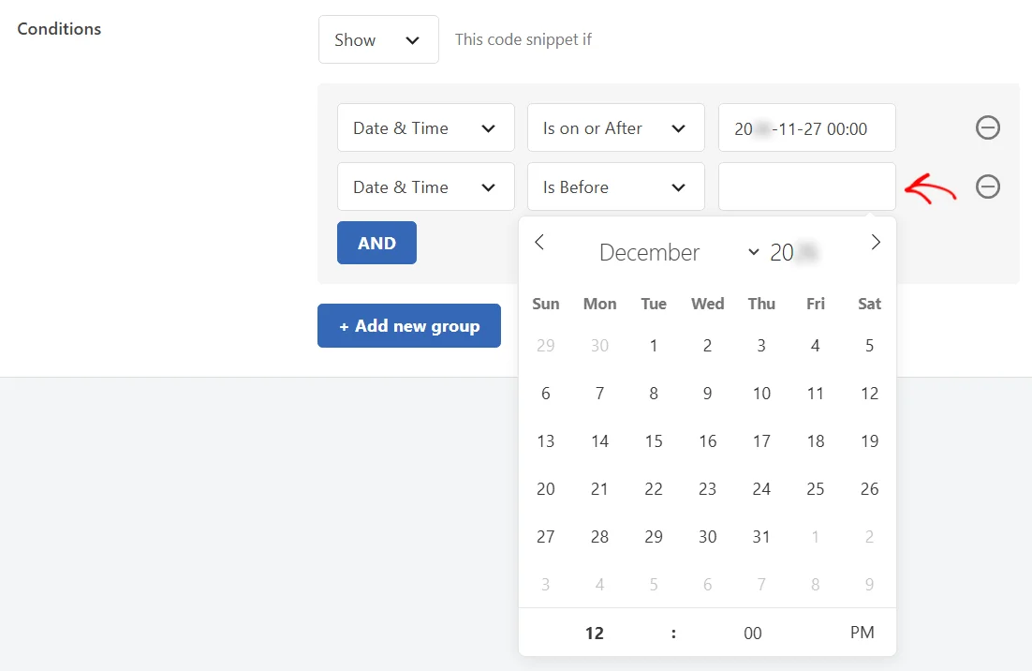Pick December 9 date
The height and width of the screenshot is (671, 1032).
(708, 394)
